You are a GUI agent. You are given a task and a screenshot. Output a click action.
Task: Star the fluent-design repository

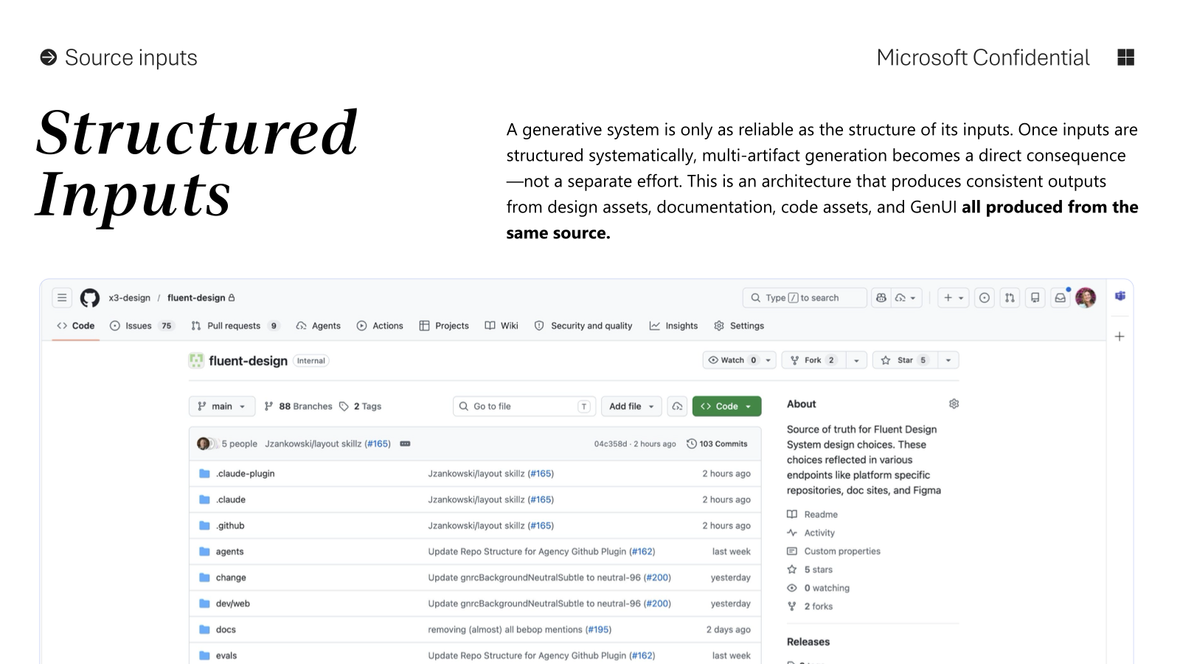906,360
